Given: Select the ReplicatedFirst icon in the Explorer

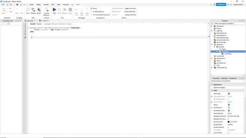Looking at the screenshot, I should pyautogui.click(x=214, y=35).
